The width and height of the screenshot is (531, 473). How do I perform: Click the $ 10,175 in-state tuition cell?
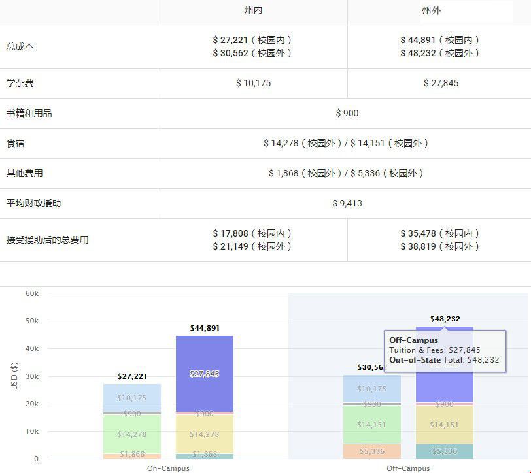253,83
